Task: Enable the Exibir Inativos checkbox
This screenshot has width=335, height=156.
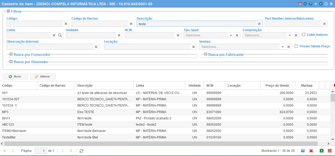Action: (303, 35)
